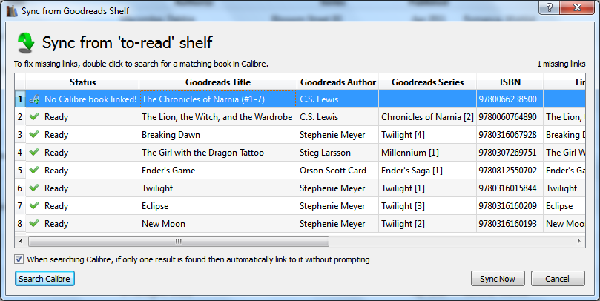Click the help question mark button

[548, 7]
